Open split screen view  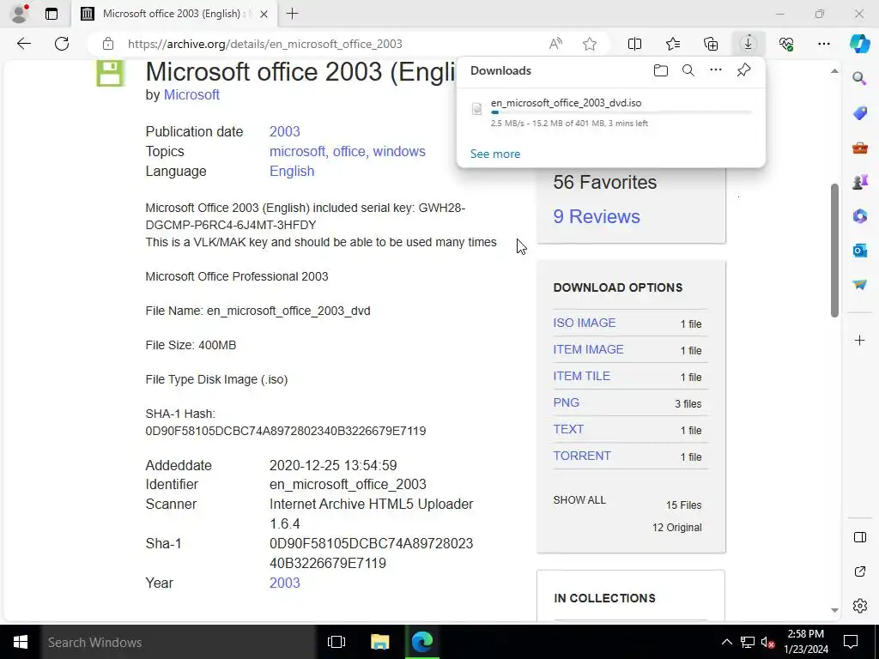[634, 44]
